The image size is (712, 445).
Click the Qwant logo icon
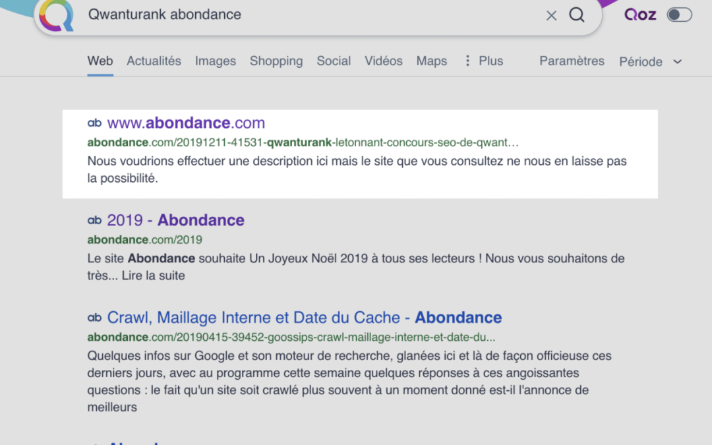click(x=56, y=15)
